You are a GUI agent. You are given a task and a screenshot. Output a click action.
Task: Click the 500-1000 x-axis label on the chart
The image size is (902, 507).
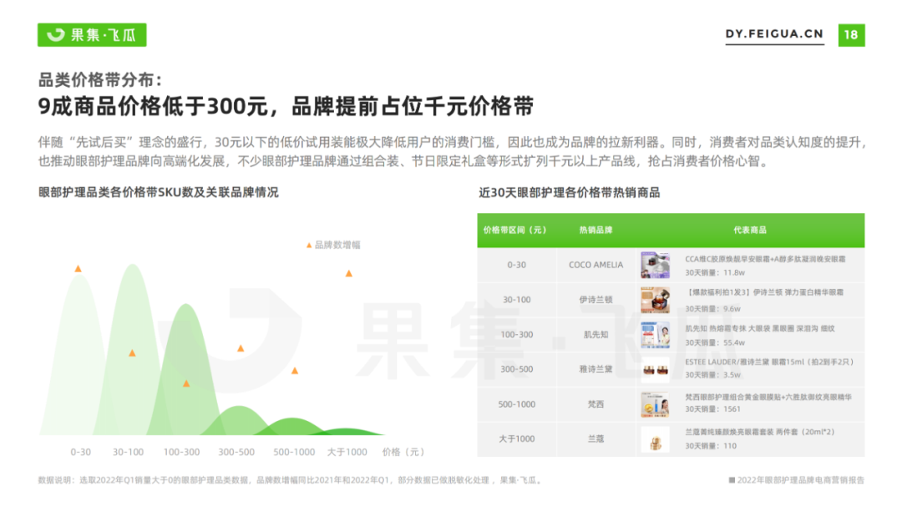[x=294, y=453]
